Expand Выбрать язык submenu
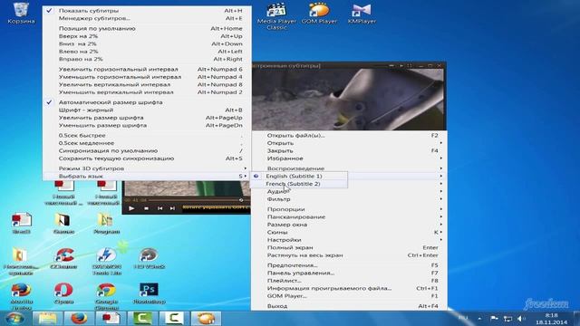Viewport: 580px width, 326px height. point(147,176)
